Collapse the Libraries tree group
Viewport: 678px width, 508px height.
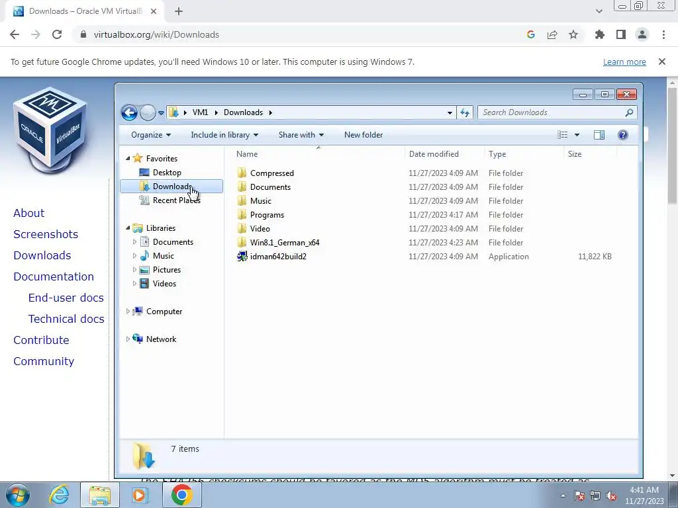pos(128,228)
